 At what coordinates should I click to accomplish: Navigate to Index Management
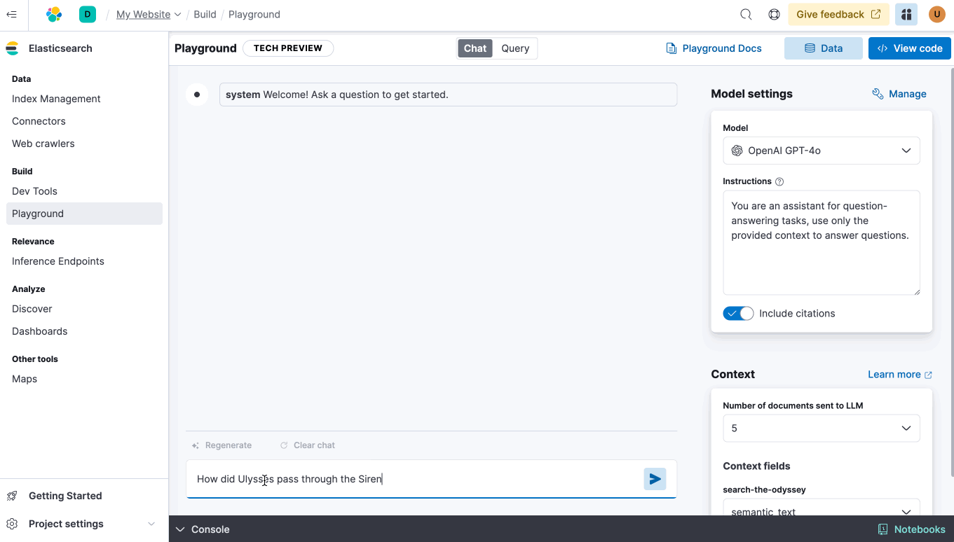(55, 98)
